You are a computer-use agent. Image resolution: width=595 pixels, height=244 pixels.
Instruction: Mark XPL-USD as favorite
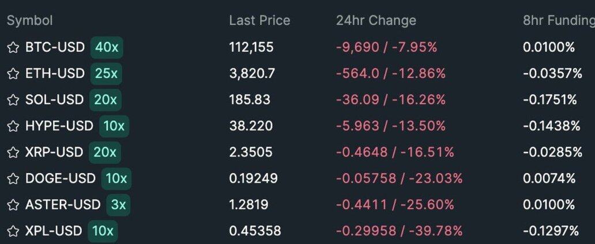(x=13, y=231)
